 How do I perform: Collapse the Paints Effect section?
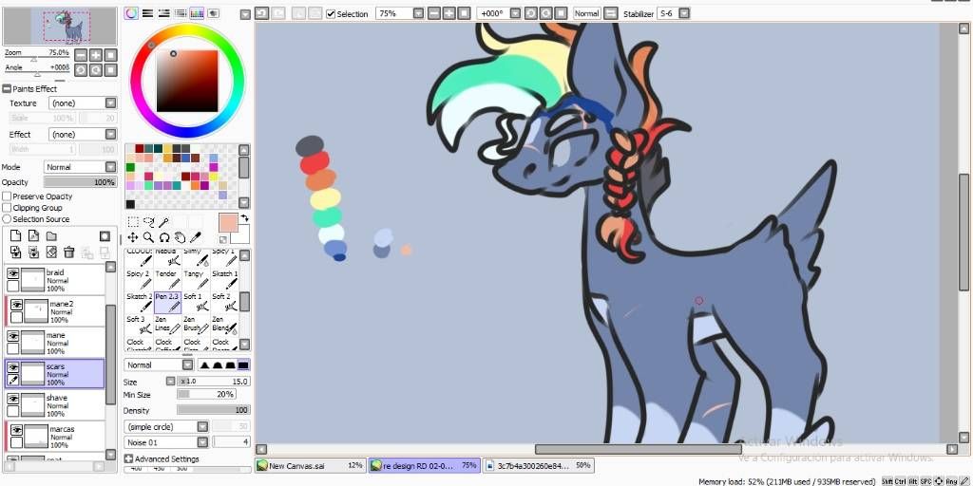click(7, 88)
